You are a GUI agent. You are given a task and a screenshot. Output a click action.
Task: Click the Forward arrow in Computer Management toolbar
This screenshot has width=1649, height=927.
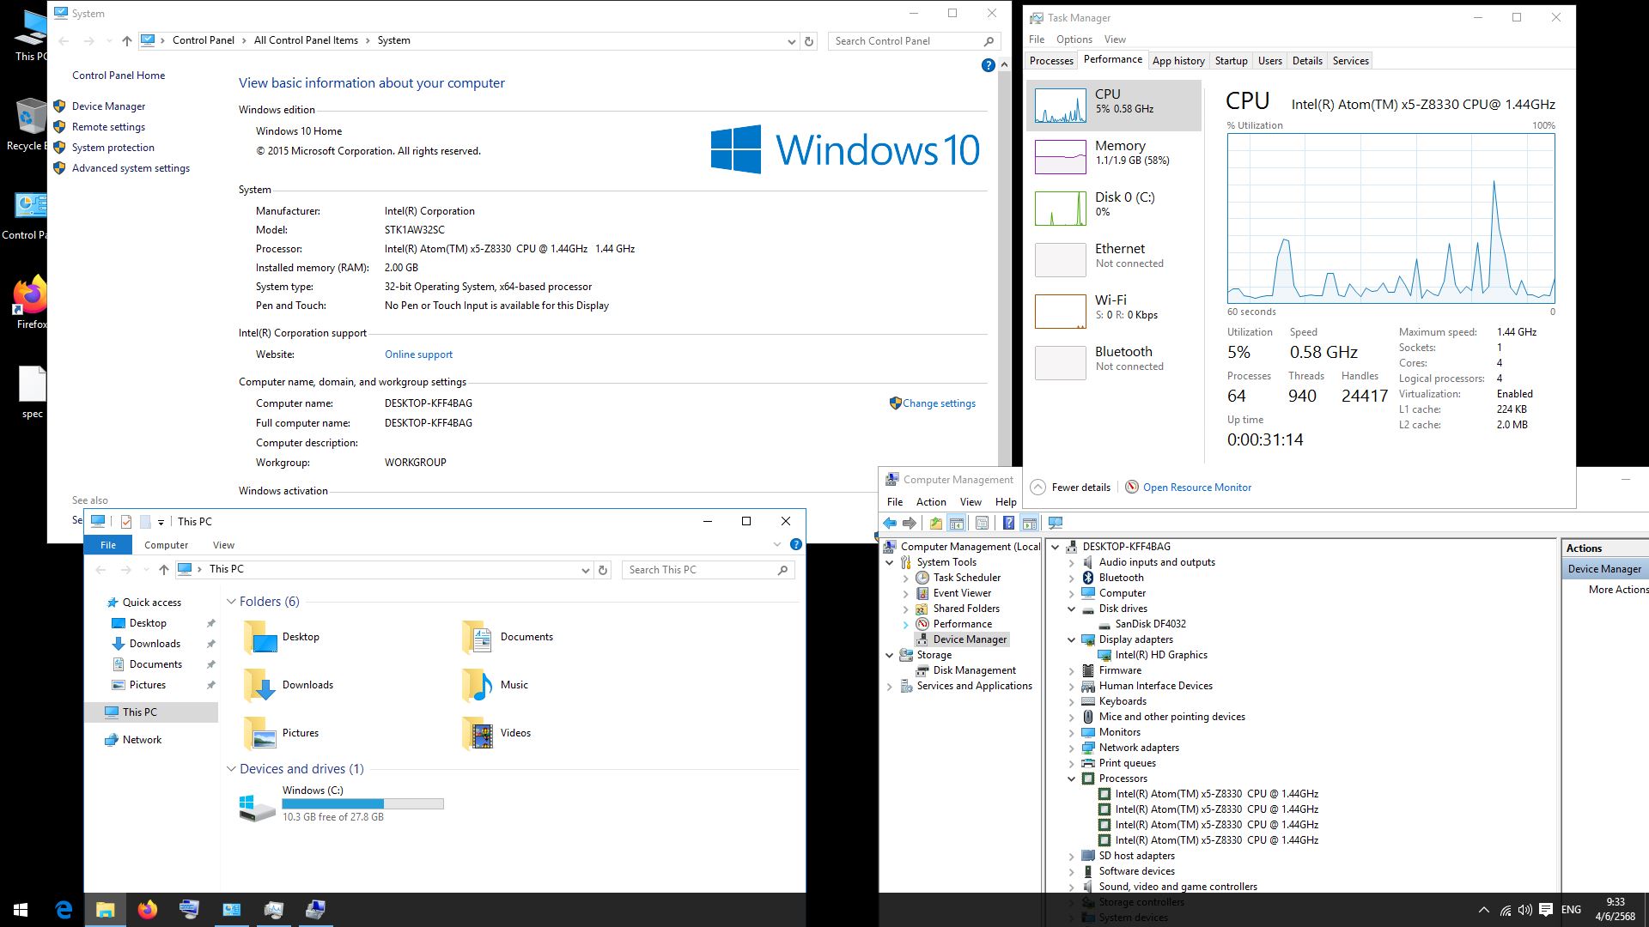point(910,523)
